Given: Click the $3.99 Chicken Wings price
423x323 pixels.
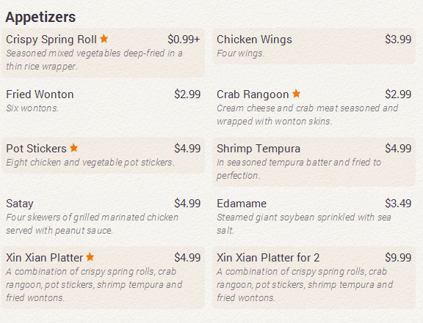Looking at the screenshot, I should tap(398, 40).
